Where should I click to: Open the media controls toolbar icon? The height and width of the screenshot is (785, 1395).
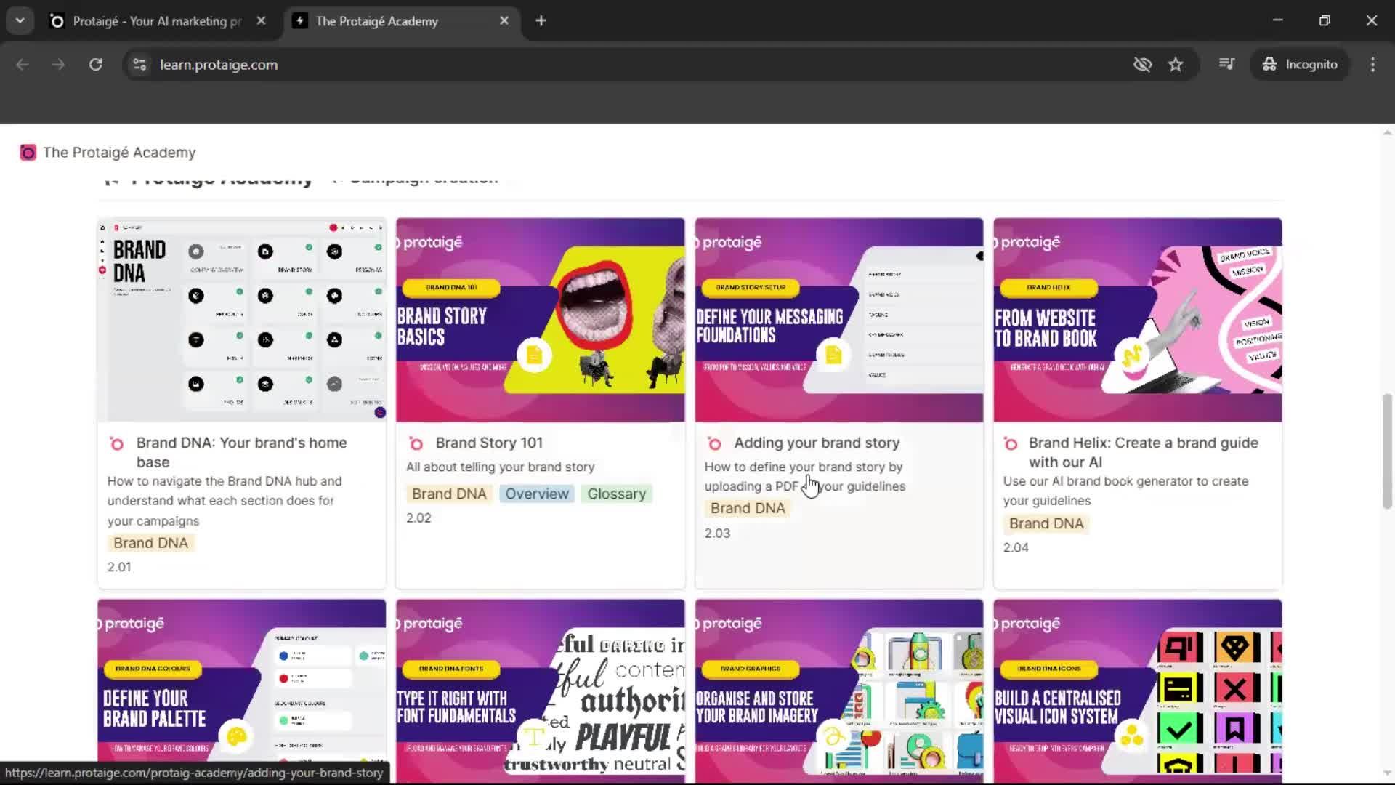coord(1226,64)
